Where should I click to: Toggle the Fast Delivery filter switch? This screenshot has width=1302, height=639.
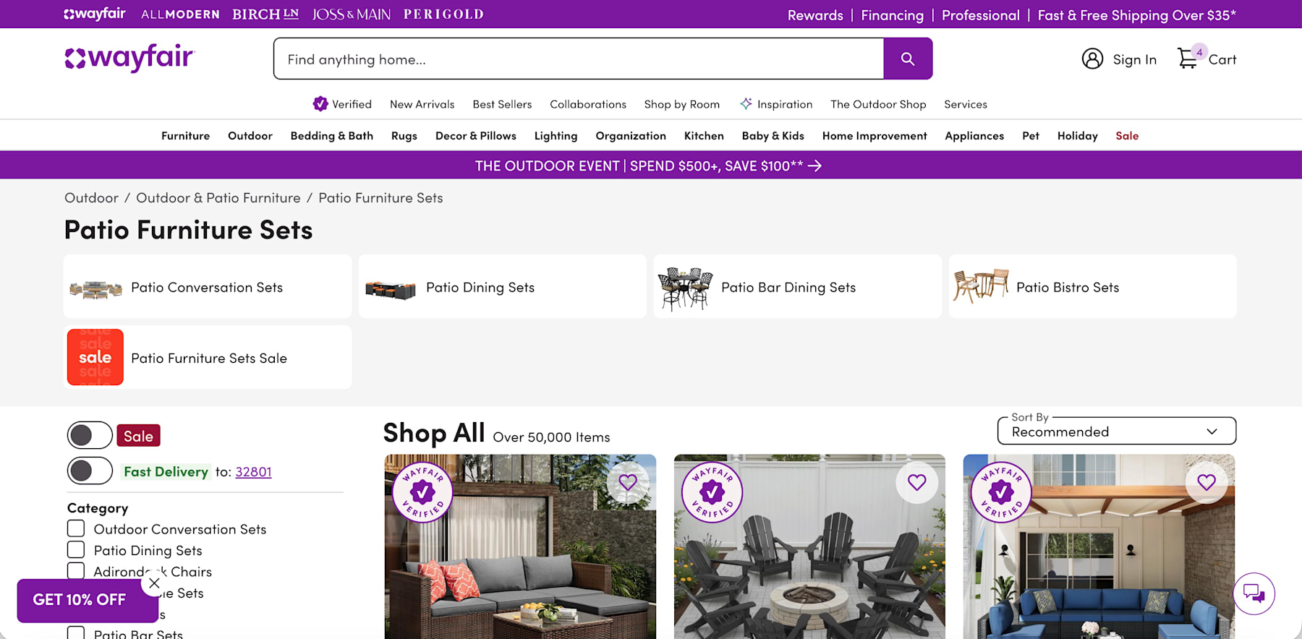coord(90,471)
